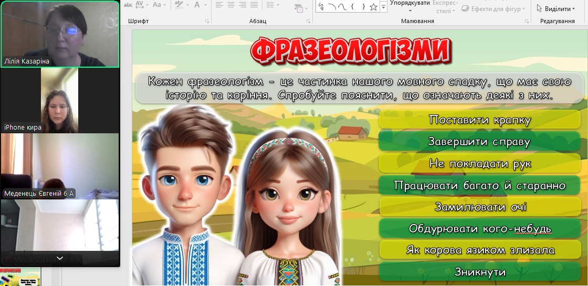
Task: Open highlight color dropdown arrow
Action: pos(187,5)
